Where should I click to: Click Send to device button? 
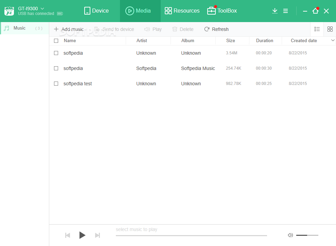click(114, 29)
